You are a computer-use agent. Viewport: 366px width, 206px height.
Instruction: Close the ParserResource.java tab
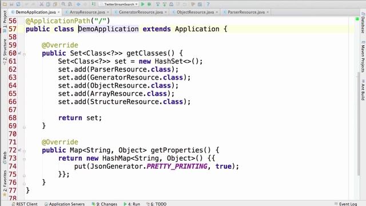tap(268, 12)
